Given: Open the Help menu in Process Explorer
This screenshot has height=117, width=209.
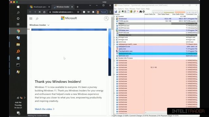Looking at the screenshot, I should (x=148, y=9).
